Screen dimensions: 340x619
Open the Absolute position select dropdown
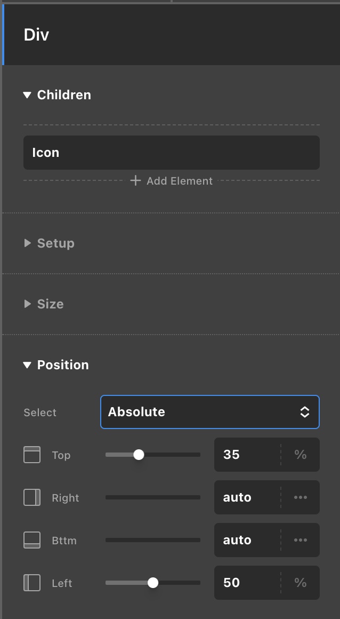(209, 412)
